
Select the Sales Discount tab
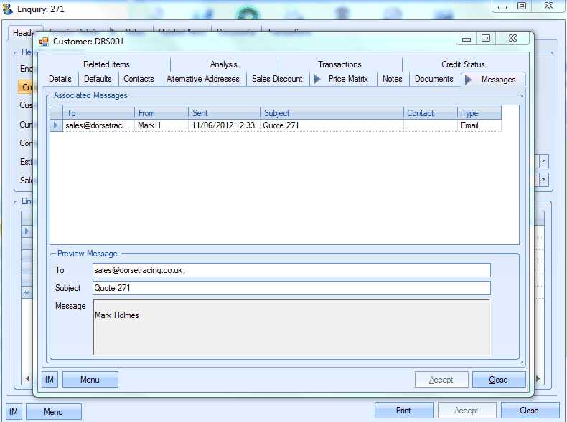[x=277, y=79]
